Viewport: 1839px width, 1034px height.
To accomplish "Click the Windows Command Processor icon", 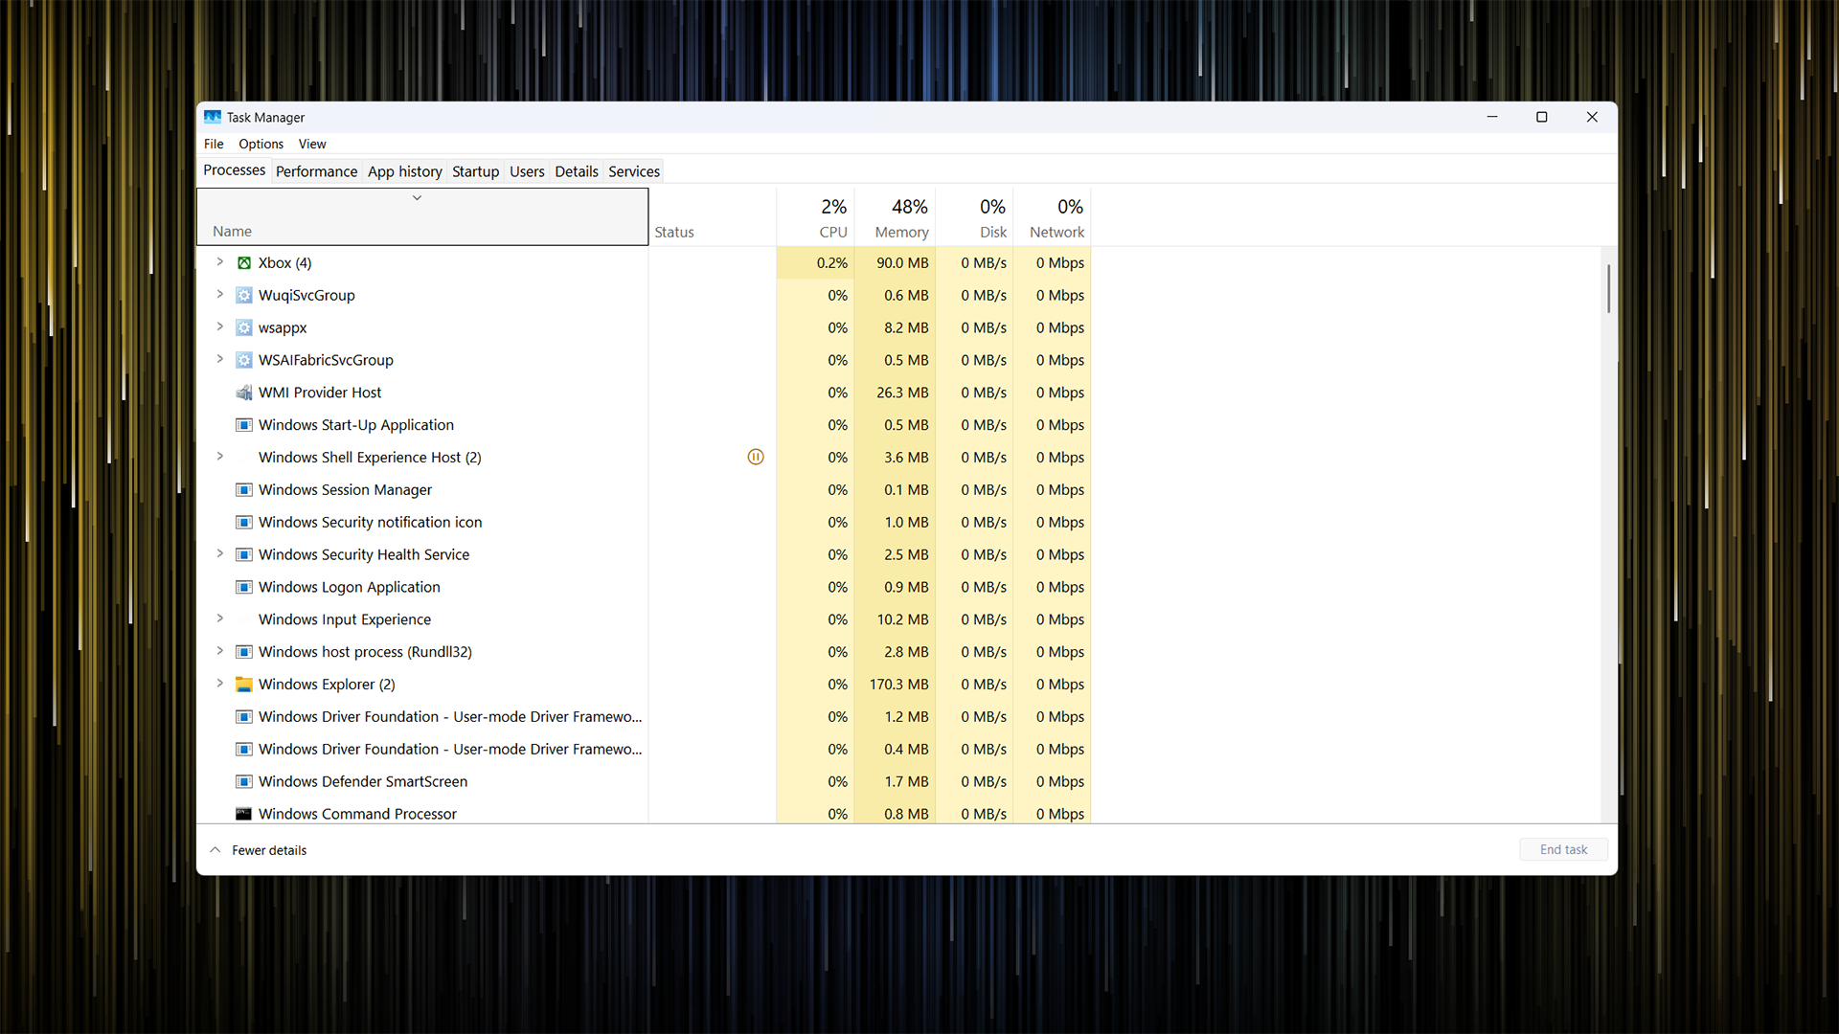I will (244, 814).
